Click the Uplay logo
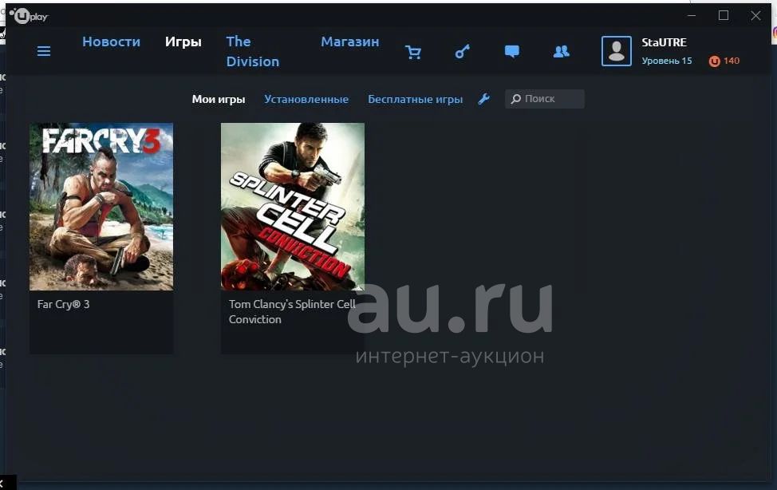Viewport: 777px width, 490px height. [30, 17]
